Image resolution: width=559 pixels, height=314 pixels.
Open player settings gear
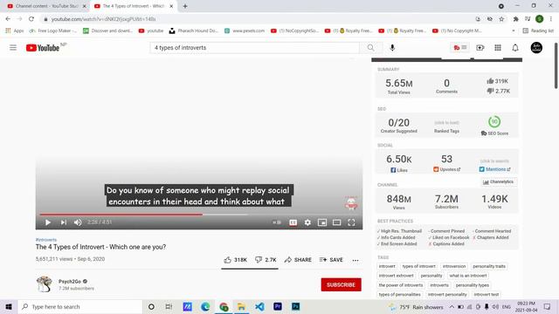[307, 222]
